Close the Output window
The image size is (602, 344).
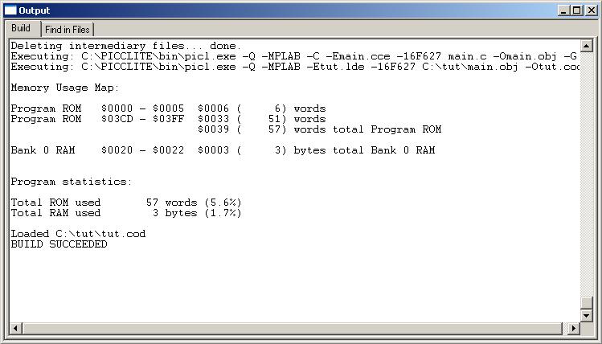pyautogui.click(x=592, y=10)
